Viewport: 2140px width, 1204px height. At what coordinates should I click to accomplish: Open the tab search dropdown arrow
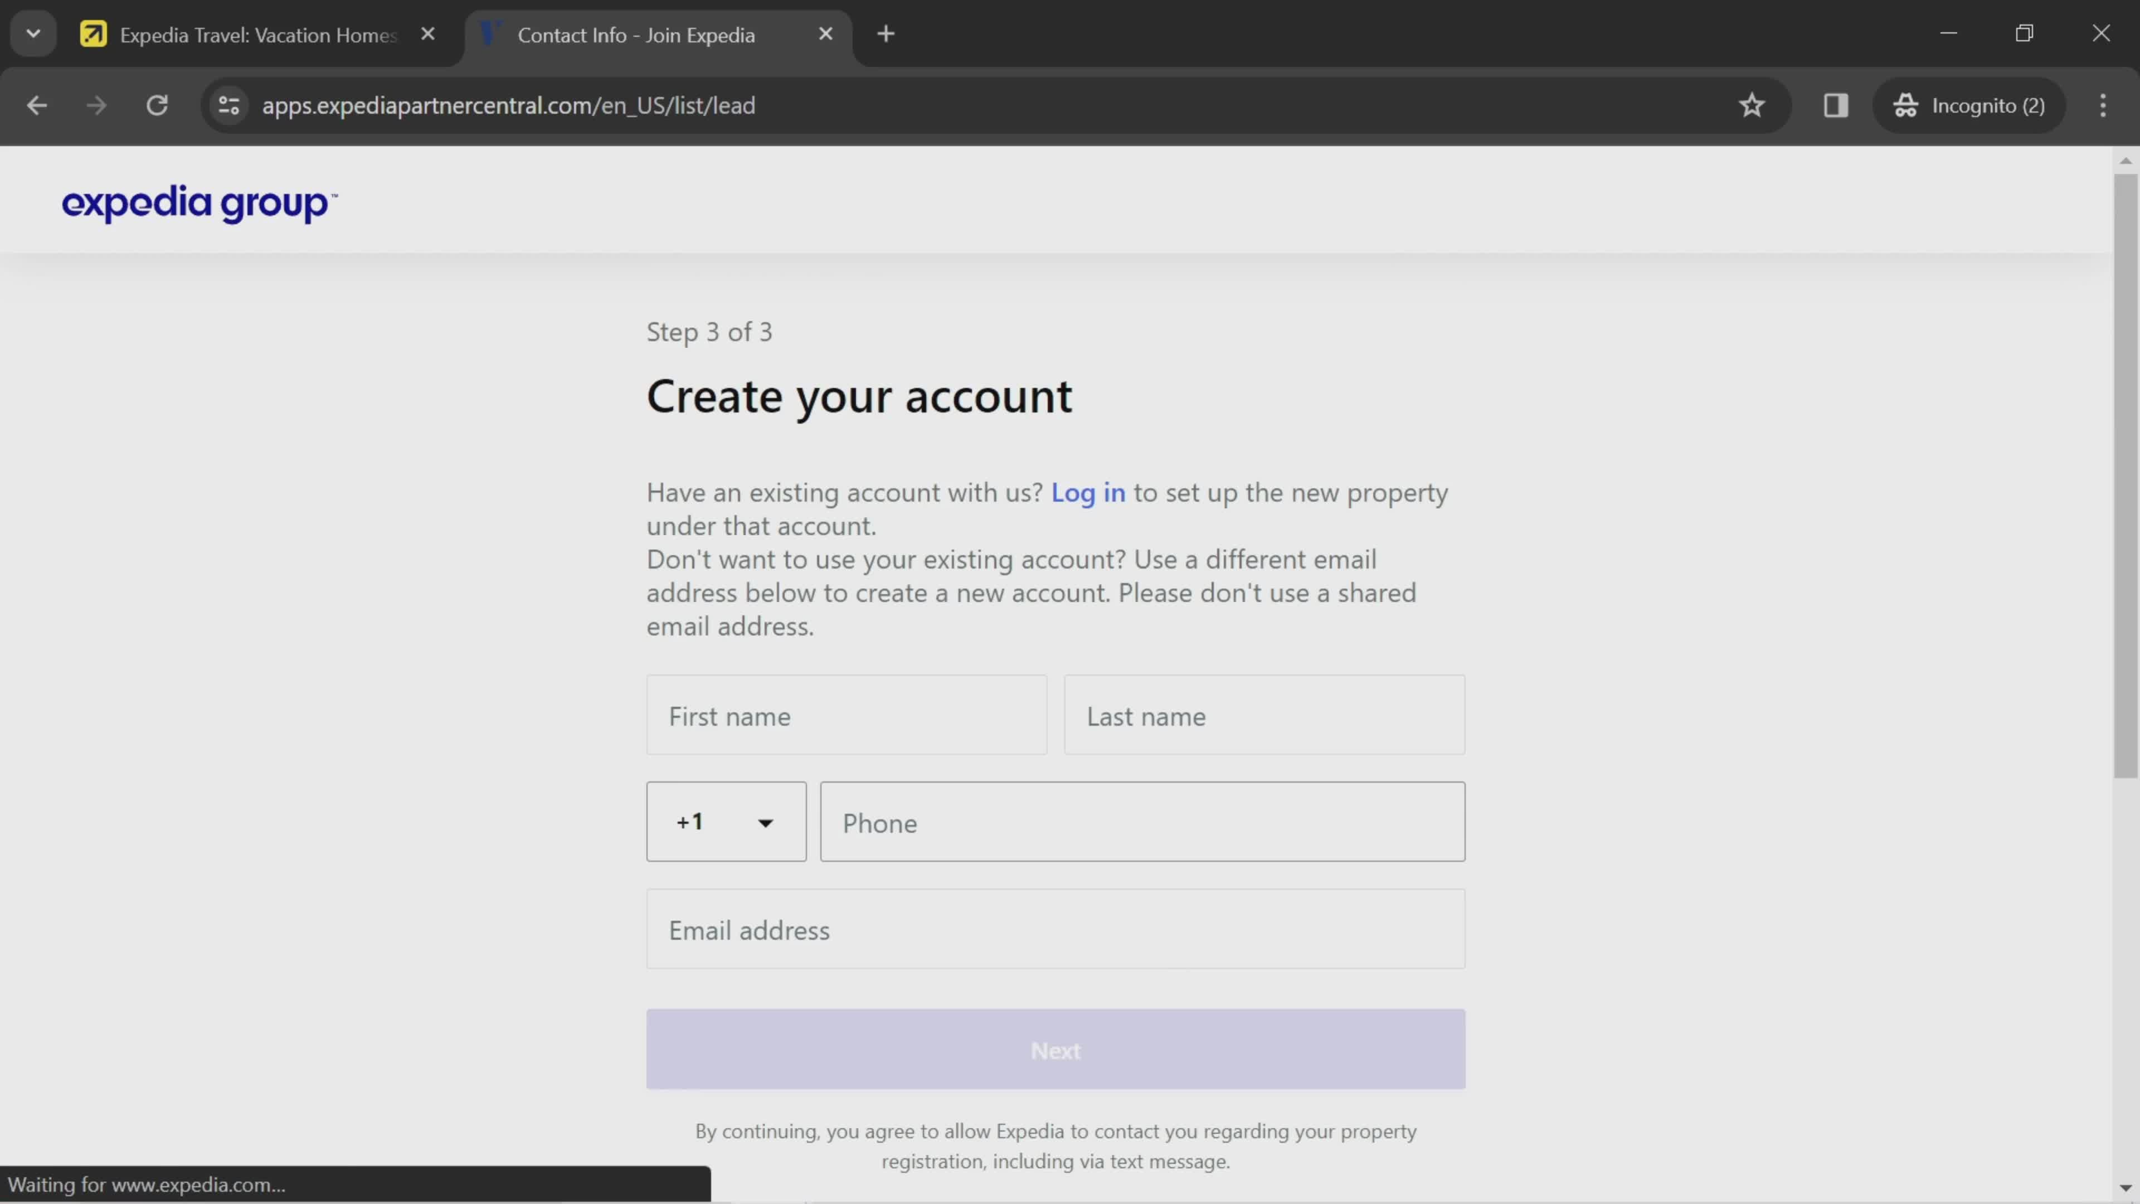pyautogui.click(x=33, y=34)
